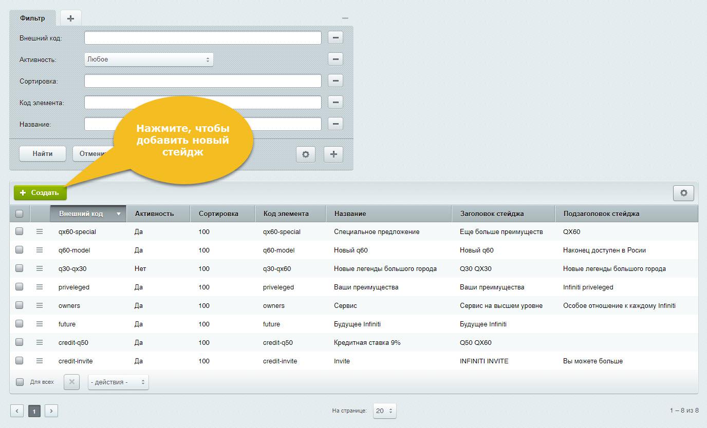The image size is (707, 428).
Task: Sort by Код элемента column header
Action: pos(290,213)
